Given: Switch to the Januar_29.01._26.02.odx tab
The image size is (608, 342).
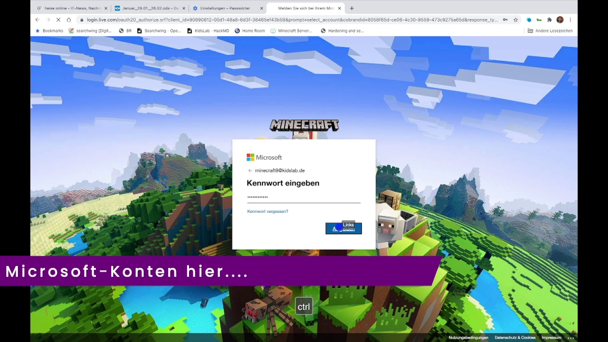Looking at the screenshot, I should (x=150, y=8).
